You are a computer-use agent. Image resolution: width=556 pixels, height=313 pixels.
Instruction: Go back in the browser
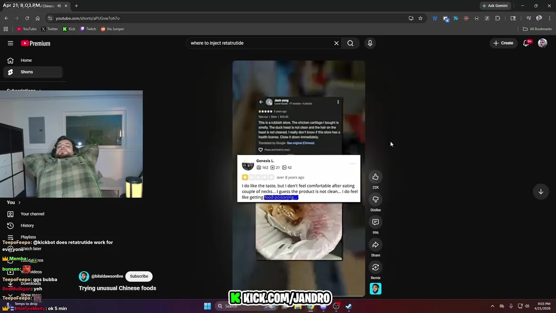coord(6,18)
